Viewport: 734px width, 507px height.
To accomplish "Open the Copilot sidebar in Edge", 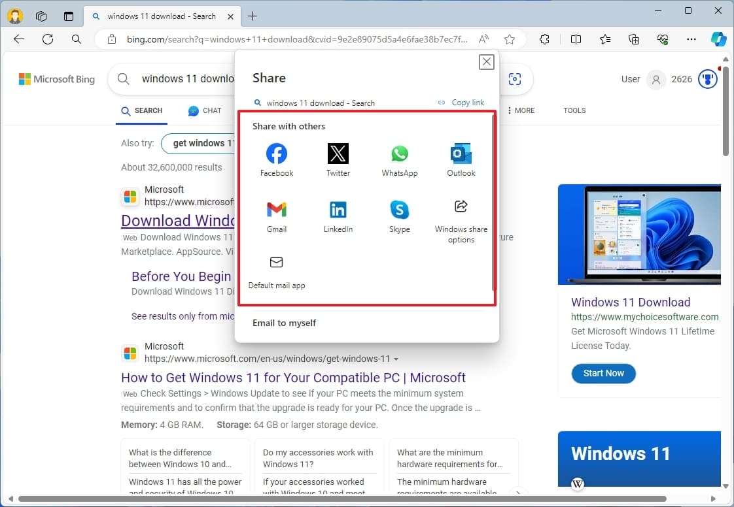I will point(719,39).
